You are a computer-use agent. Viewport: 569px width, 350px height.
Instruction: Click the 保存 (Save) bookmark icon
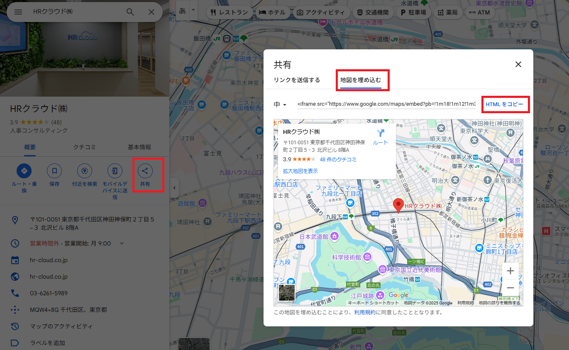pos(54,172)
